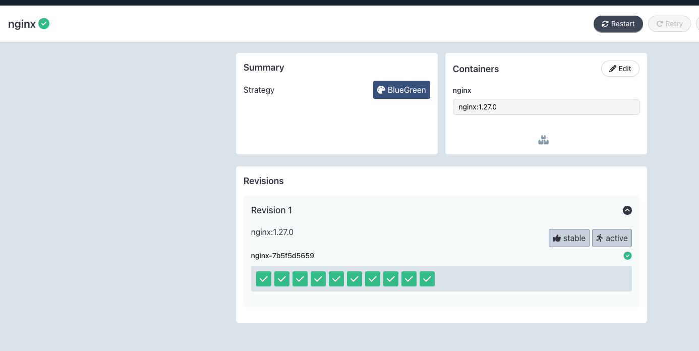Click the Containers heading
The height and width of the screenshot is (351, 699).
476,69
